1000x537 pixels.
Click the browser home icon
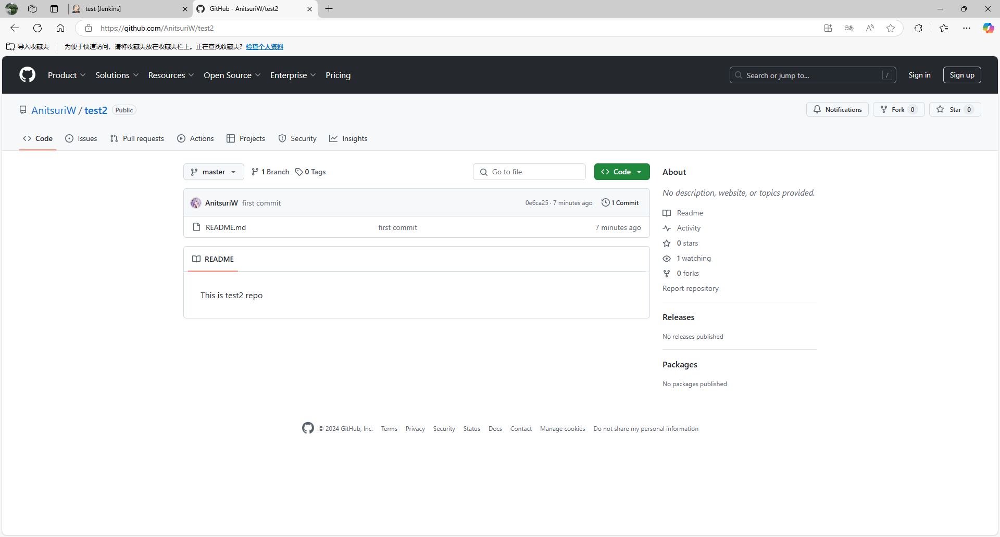(60, 28)
